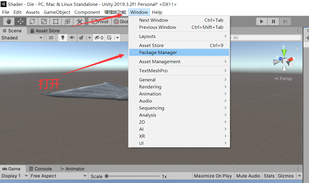Screen dimensions: 309x183
Task: Click the Maximize On Play button
Action: pyautogui.click(x=213, y=176)
